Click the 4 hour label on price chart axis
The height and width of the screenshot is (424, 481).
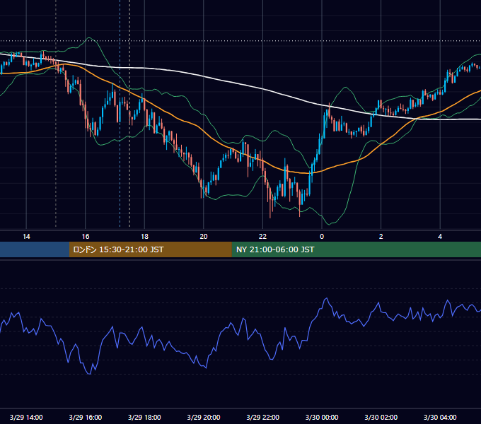click(x=440, y=237)
